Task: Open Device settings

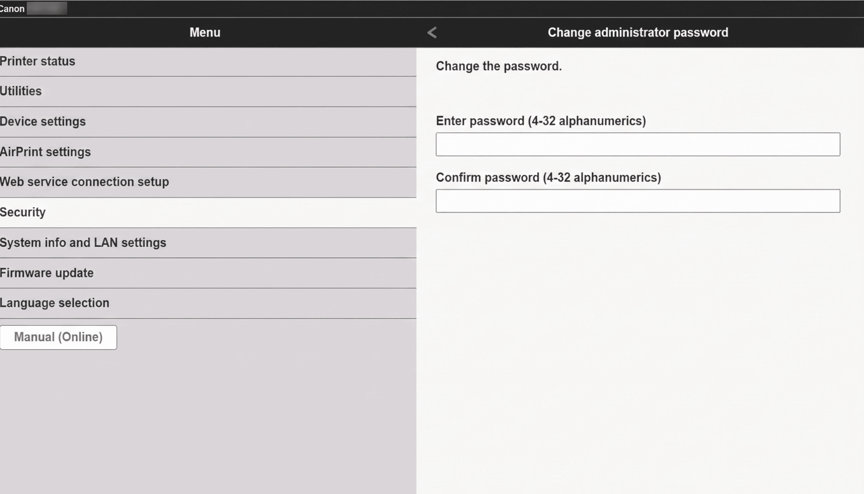Action: (x=43, y=121)
